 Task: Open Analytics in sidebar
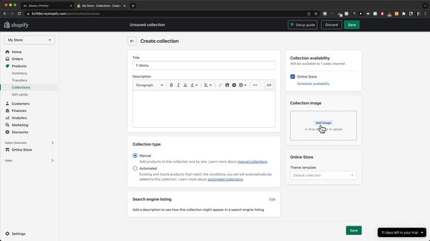point(19,118)
